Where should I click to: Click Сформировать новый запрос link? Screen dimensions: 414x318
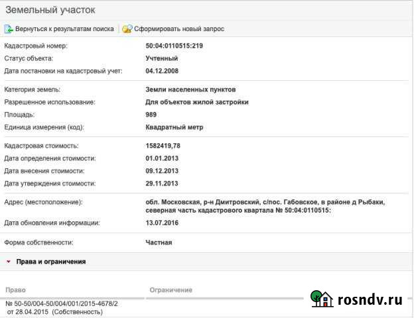(178, 29)
